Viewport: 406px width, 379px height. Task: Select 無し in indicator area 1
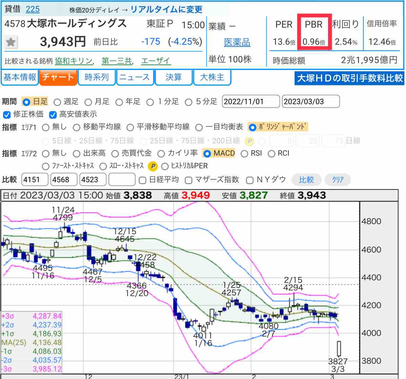(x=45, y=127)
